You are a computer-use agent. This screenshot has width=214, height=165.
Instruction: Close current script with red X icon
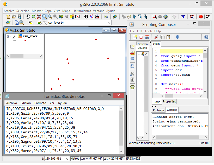point(141,37)
